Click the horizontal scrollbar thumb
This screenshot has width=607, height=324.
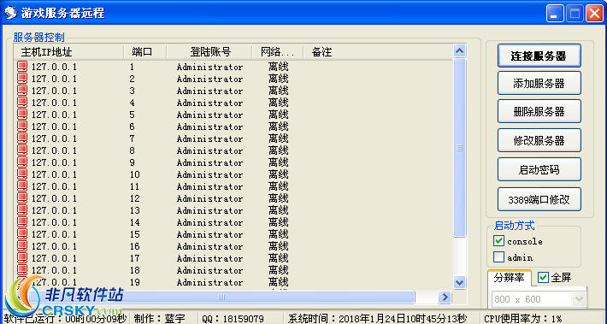[221, 297]
